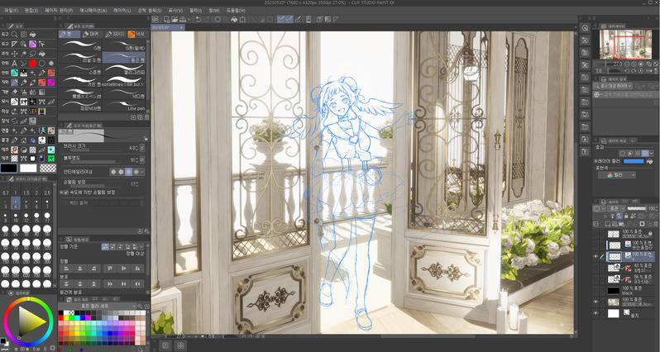Switch to the 마커 sub tool tab

(x=91, y=34)
